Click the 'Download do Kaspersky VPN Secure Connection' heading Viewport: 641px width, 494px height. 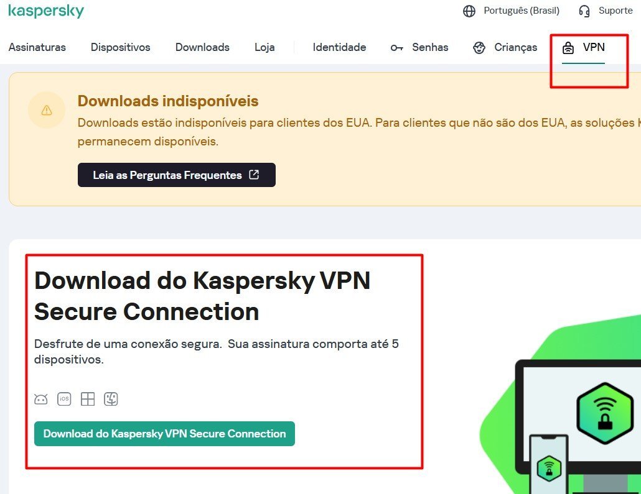coord(202,296)
